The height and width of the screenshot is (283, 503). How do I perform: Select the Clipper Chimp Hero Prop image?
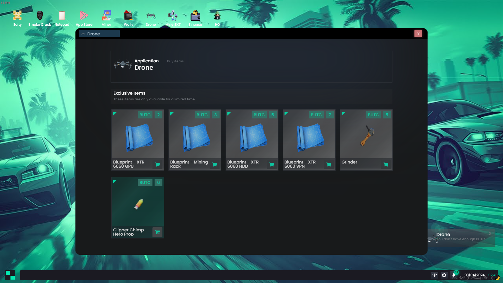pos(139,204)
